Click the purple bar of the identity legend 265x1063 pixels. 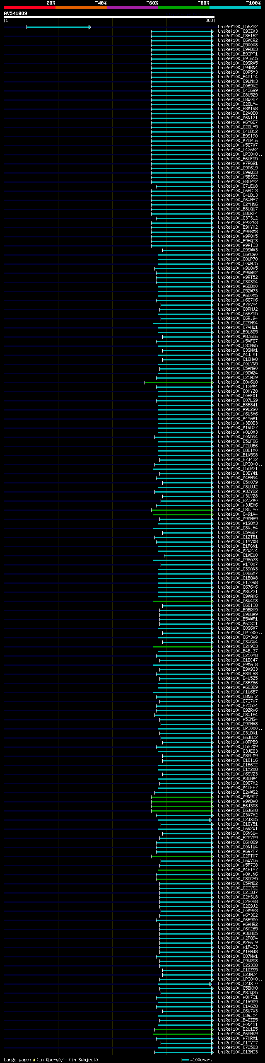point(132,7)
